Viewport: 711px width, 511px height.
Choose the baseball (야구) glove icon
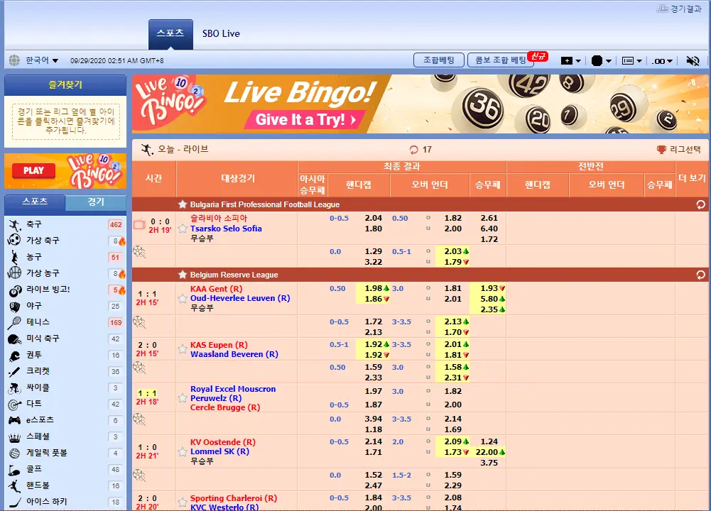(14, 306)
